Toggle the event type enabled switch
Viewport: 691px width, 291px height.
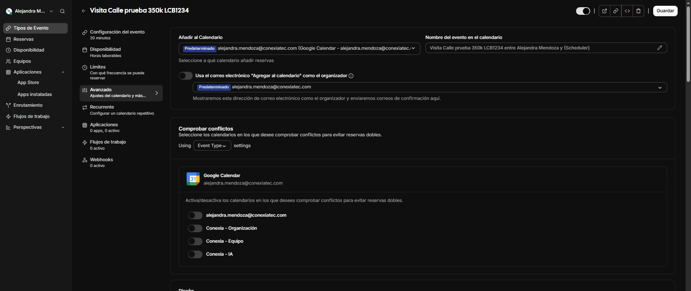click(583, 11)
